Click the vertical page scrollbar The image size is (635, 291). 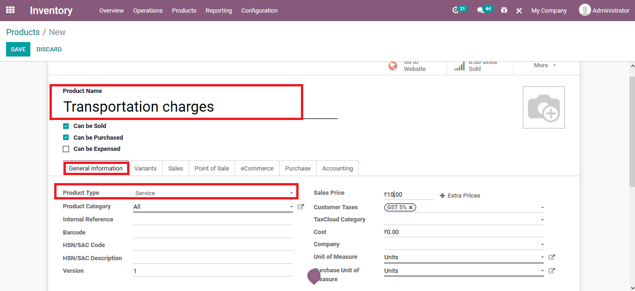(632, 132)
